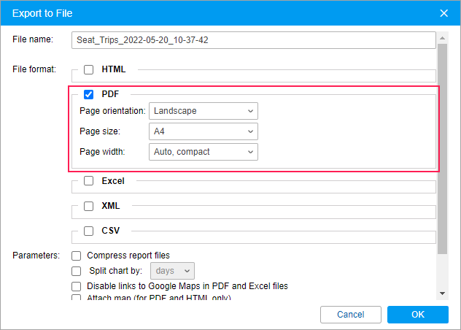The width and height of the screenshot is (461, 330).
Task: Check Compress report files option
Action: coord(76,256)
